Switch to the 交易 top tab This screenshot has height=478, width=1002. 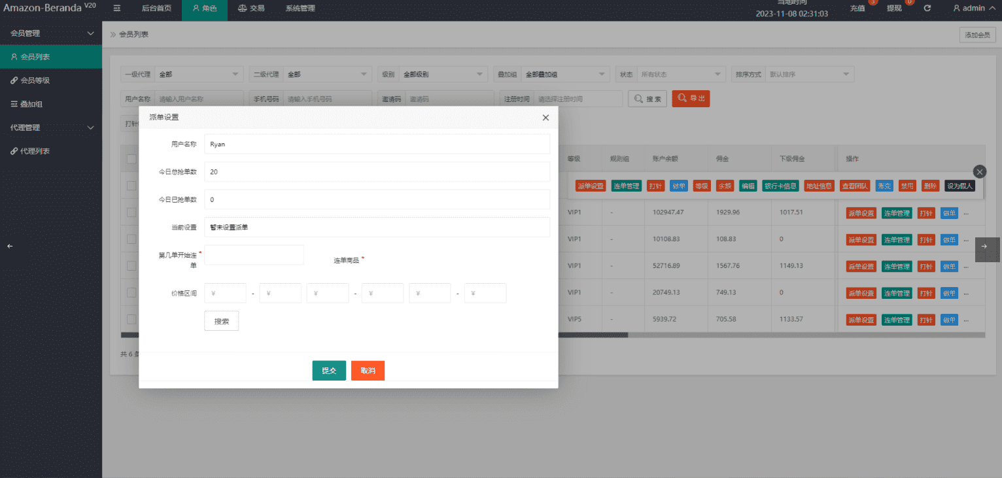pyautogui.click(x=251, y=9)
